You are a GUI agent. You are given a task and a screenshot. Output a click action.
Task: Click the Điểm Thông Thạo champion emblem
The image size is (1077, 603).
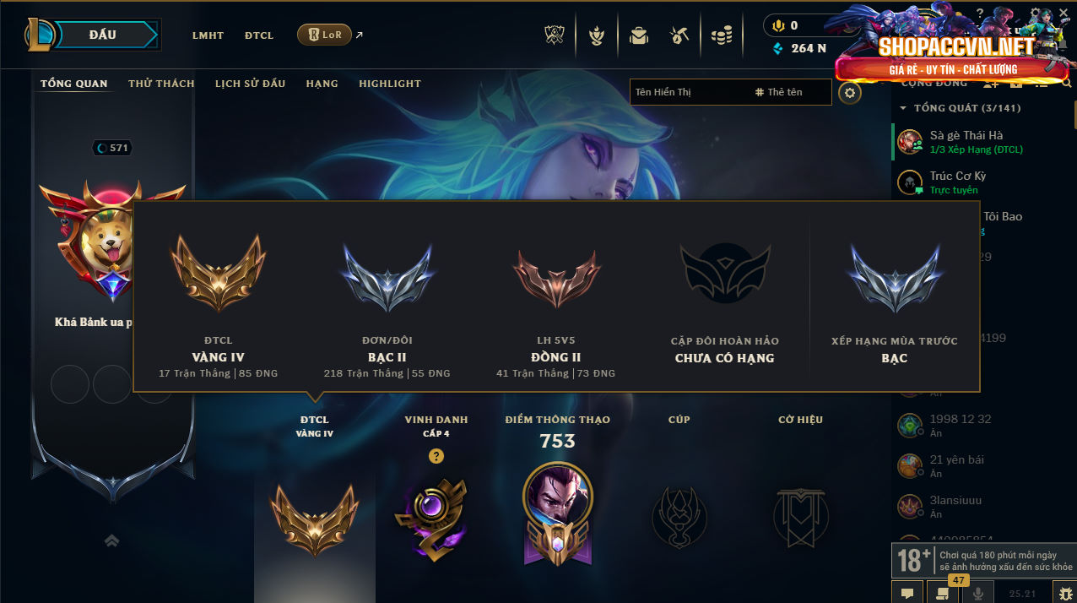(557, 513)
